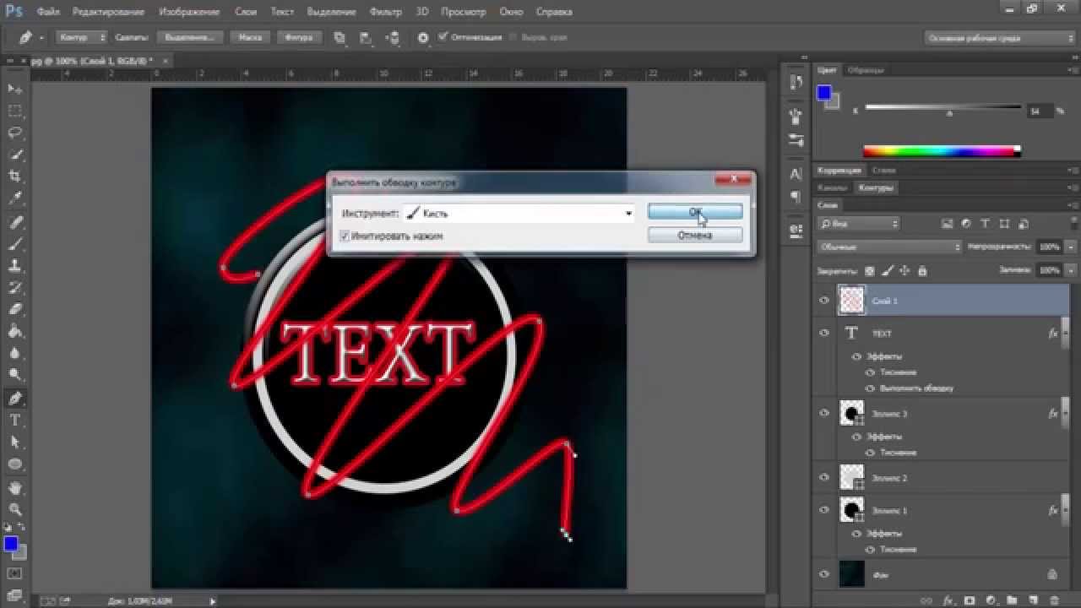Pick a color from the spectrum bar
Viewport: 1081px width, 608px height.
(942, 151)
